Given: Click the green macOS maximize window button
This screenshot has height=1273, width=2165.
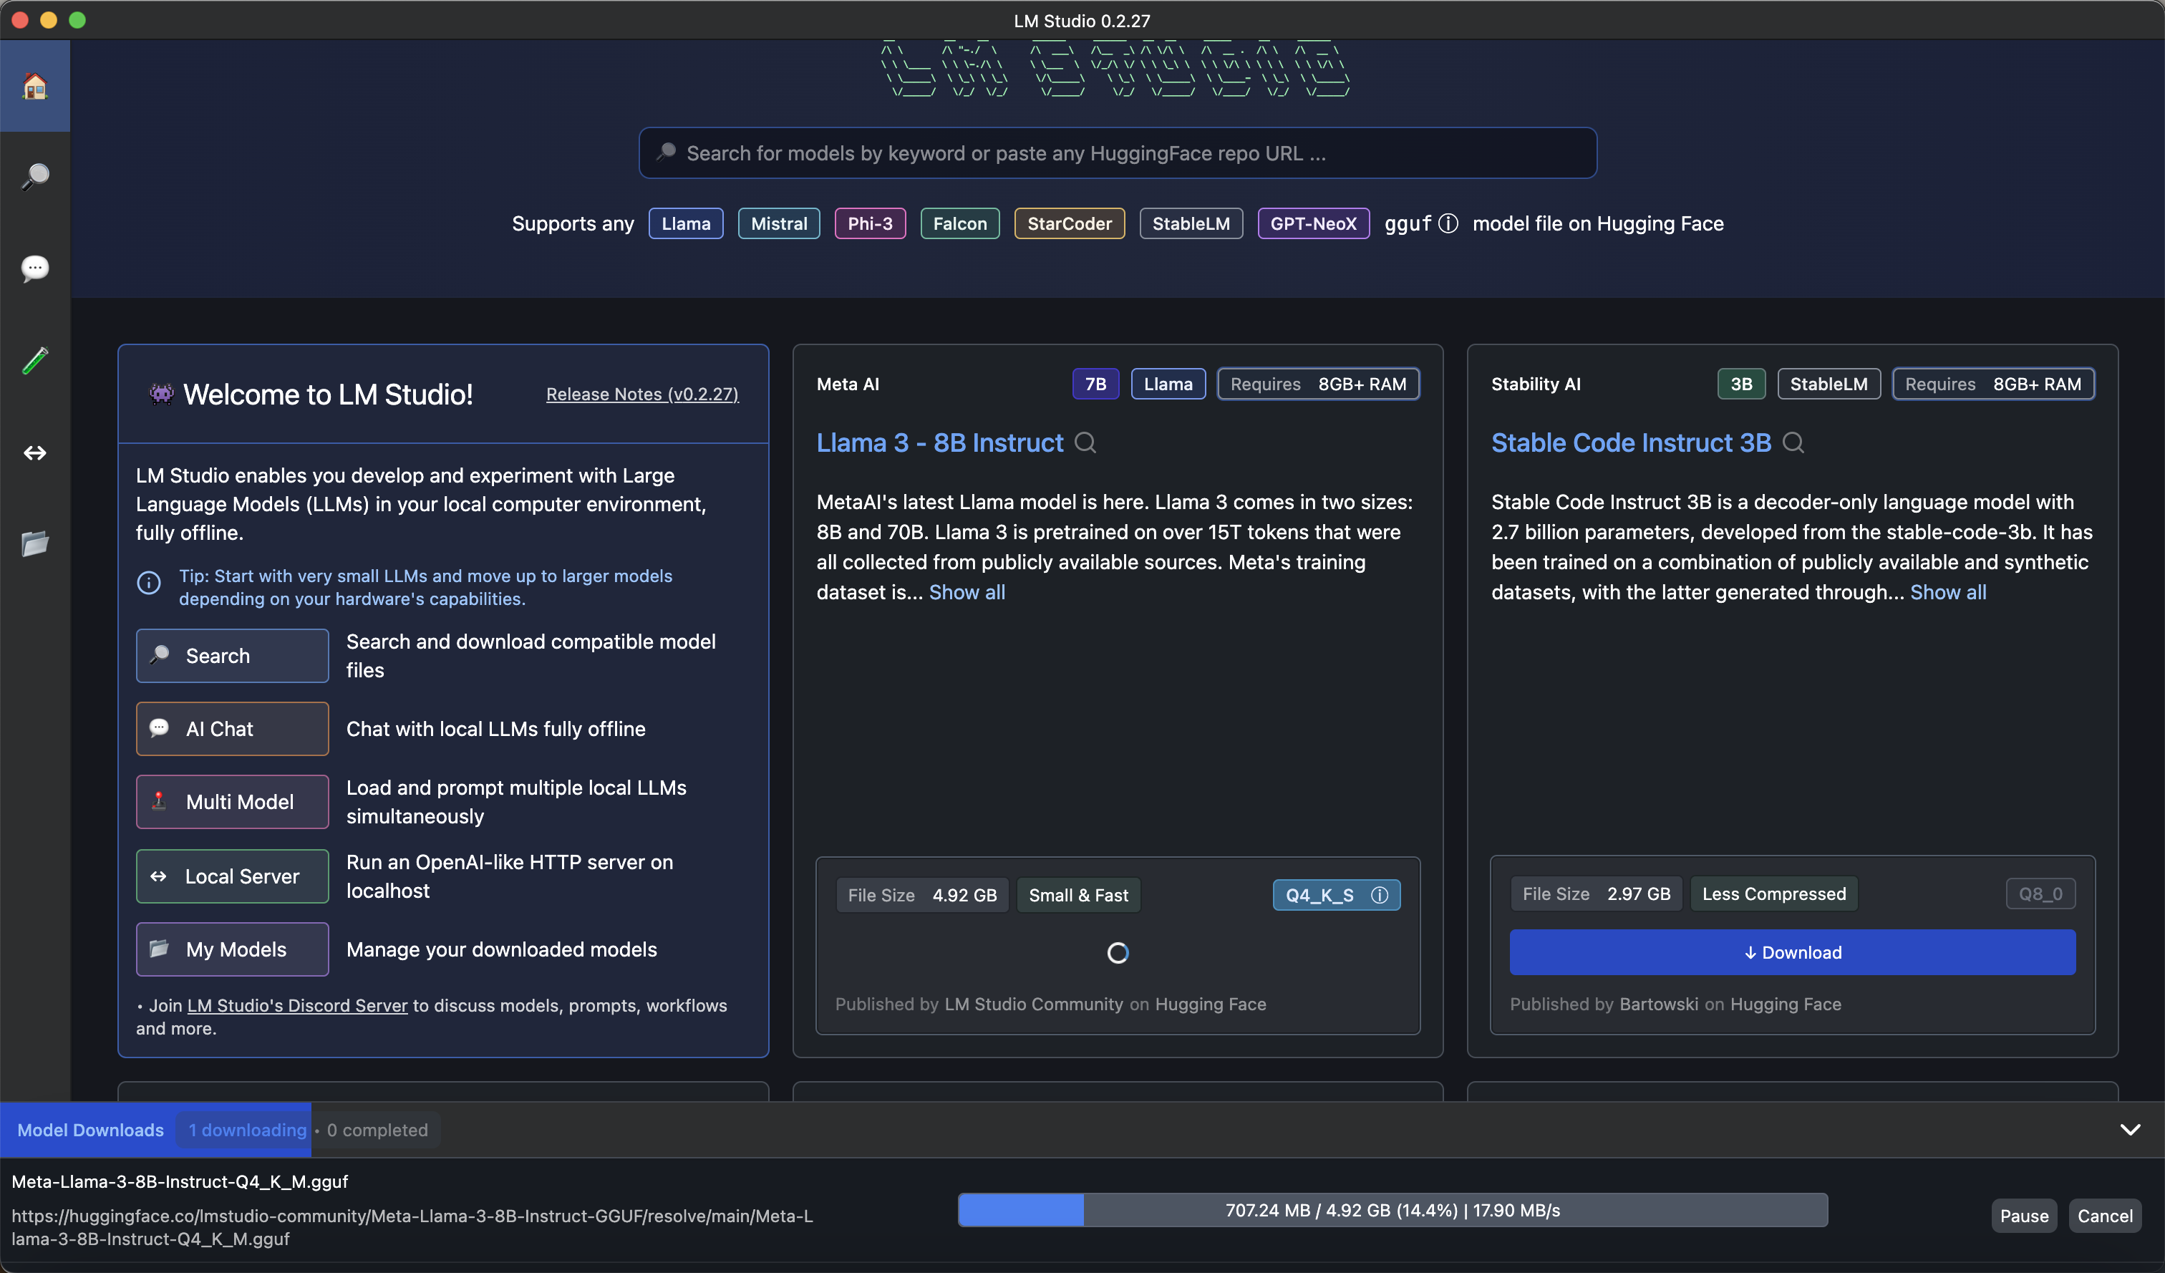Looking at the screenshot, I should [x=77, y=20].
